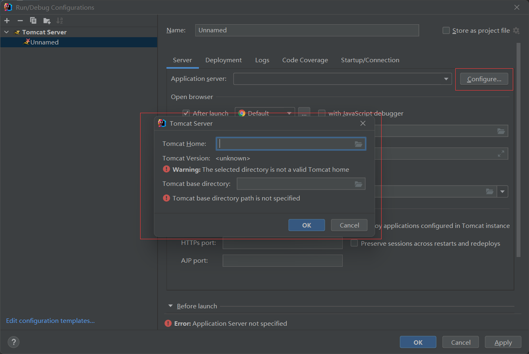529x354 pixels.
Task: Browse for the Tomcat Home folder
Action: point(358,144)
